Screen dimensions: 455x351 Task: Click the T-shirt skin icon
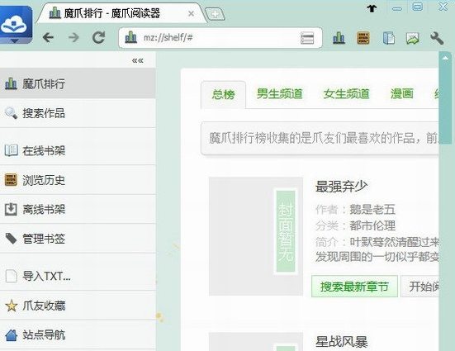(372, 8)
